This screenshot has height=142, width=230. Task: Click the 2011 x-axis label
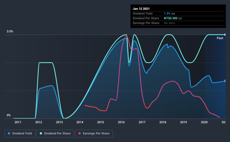(18, 122)
